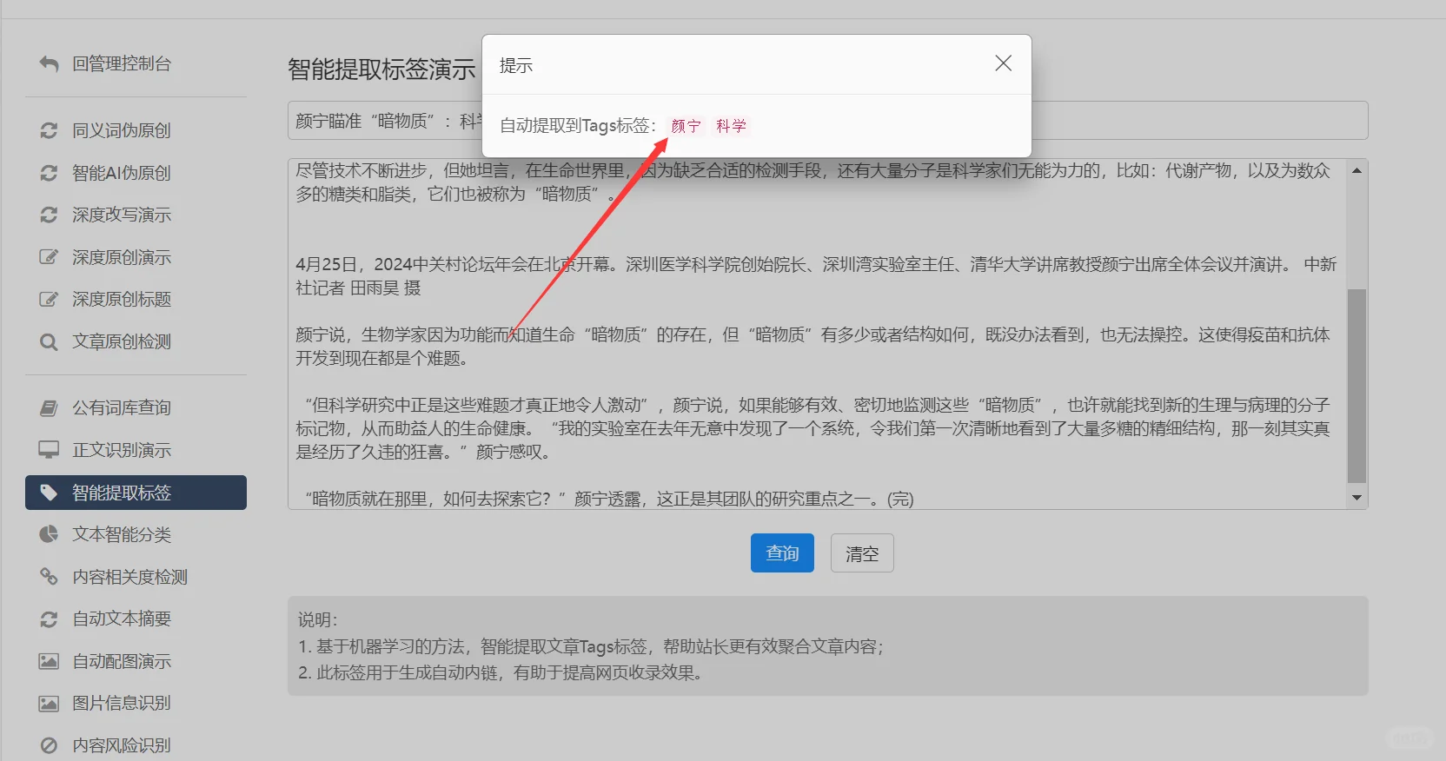Click the magnifier icon beside 文章原创检测
Image resolution: width=1446 pixels, height=761 pixels.
click(x=49, y=341)
